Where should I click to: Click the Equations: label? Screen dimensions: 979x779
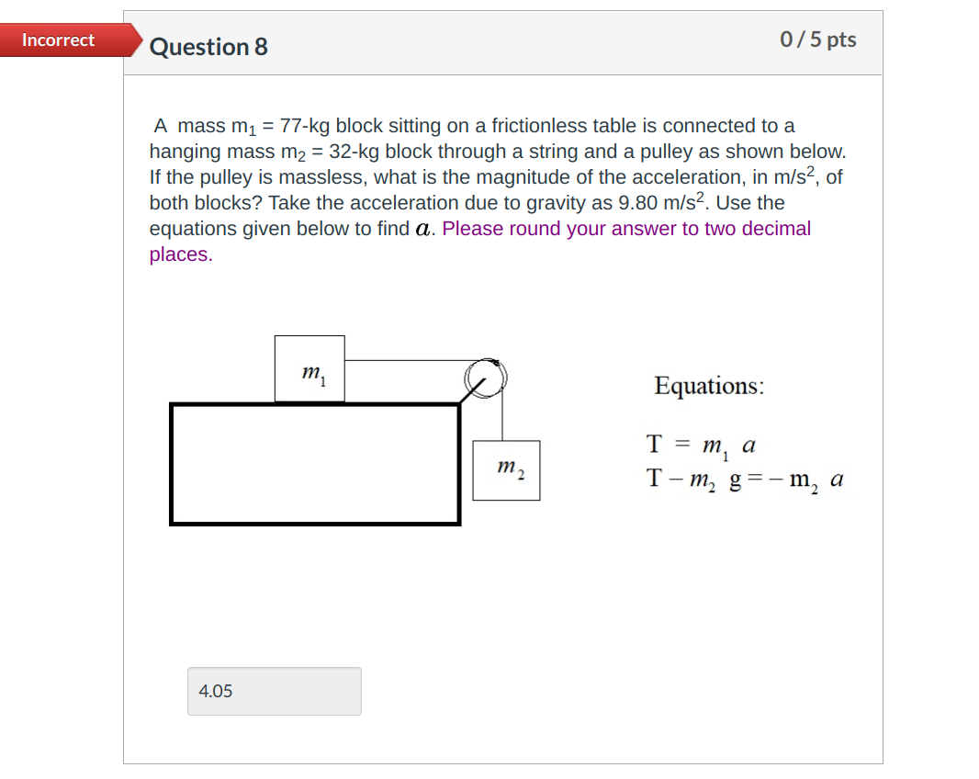click(708, 386)
